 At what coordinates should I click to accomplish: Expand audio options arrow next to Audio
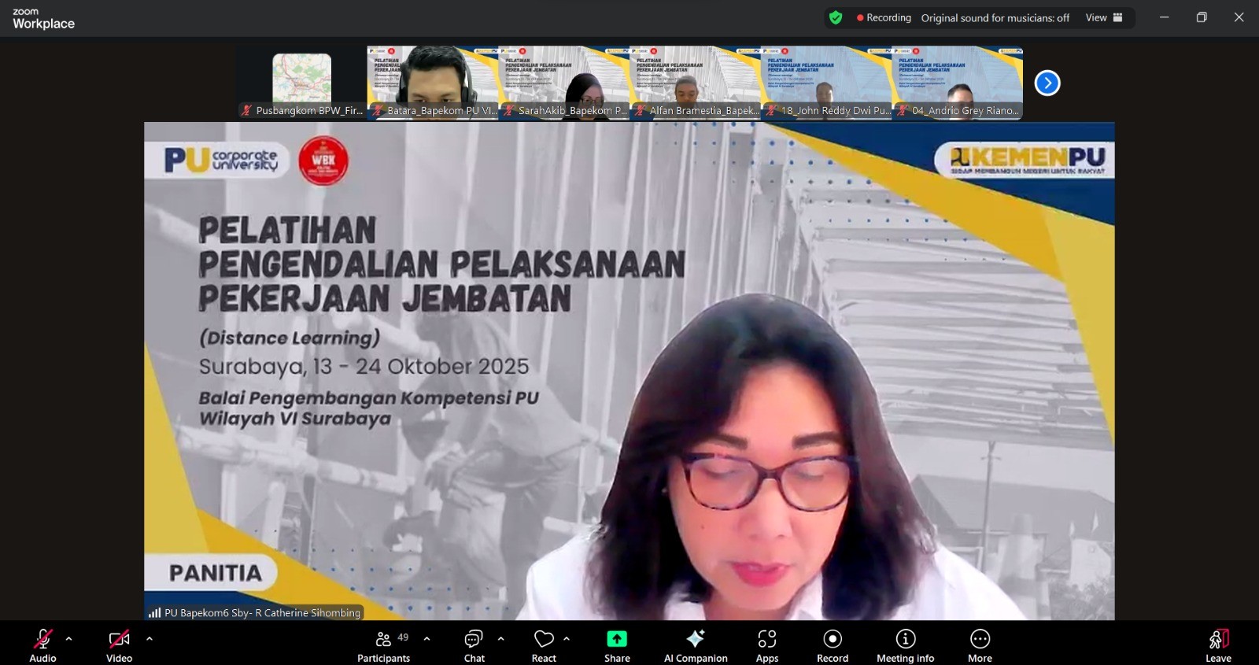pos(69,639)
